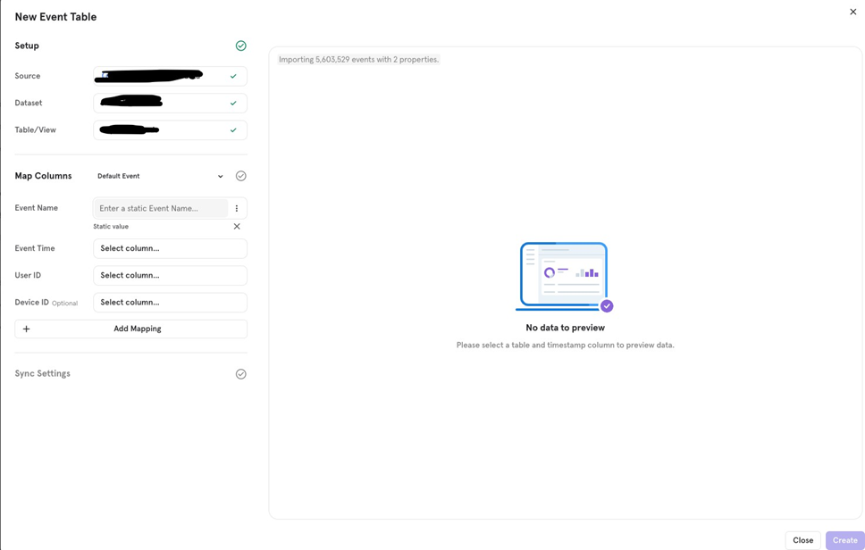Viewport: 865px width, 550px height.
Task: Click the purple check badge on the preview illustration
Action: click(606, 305)
